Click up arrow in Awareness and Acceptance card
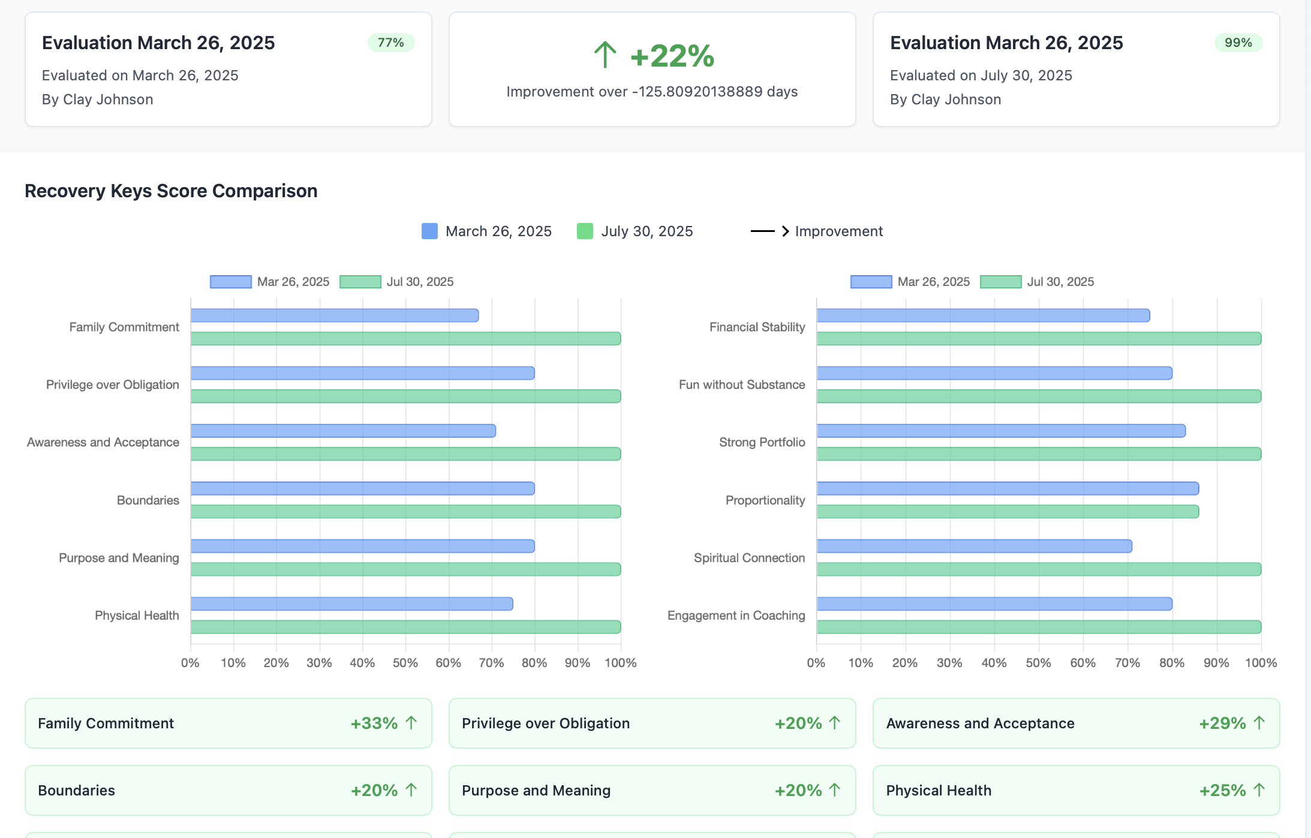 pos(1259,723)
